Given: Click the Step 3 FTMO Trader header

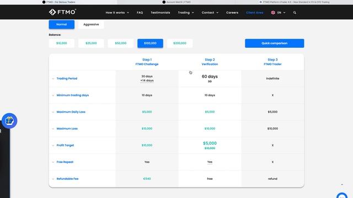Looking at the screenshot, I should pos(272,62).
